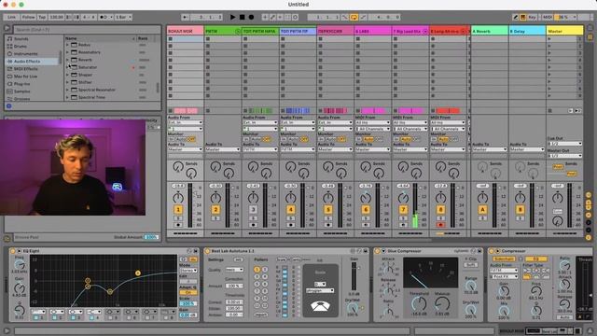Screen dimensions: 597x336
Task: Enable MIDI map mode
Action: click(x=548, y=17)
